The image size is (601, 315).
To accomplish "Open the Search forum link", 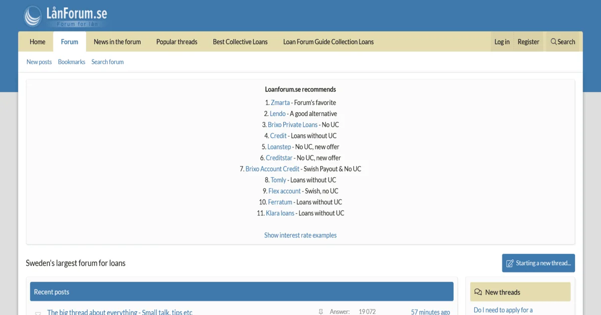I will [108, 62].
